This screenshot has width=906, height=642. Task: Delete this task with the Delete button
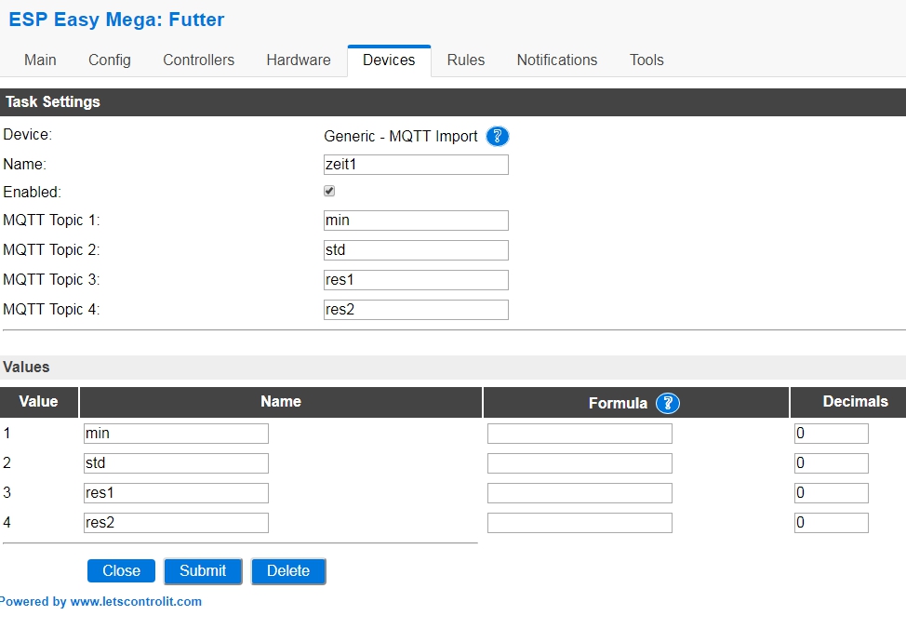tap(288, 571)
